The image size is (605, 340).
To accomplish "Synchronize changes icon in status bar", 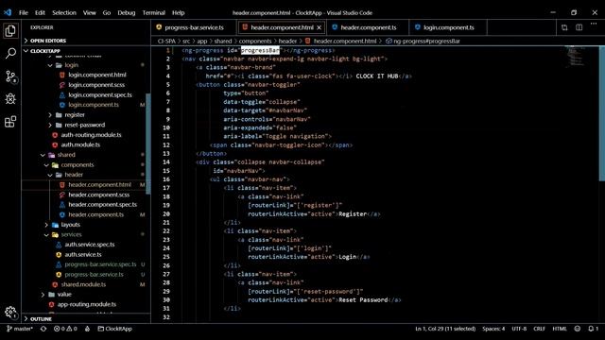I will pyautogui.click(x=43, y=329).
